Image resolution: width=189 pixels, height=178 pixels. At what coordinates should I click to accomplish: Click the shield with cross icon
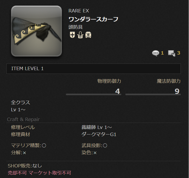coord(72,35)
